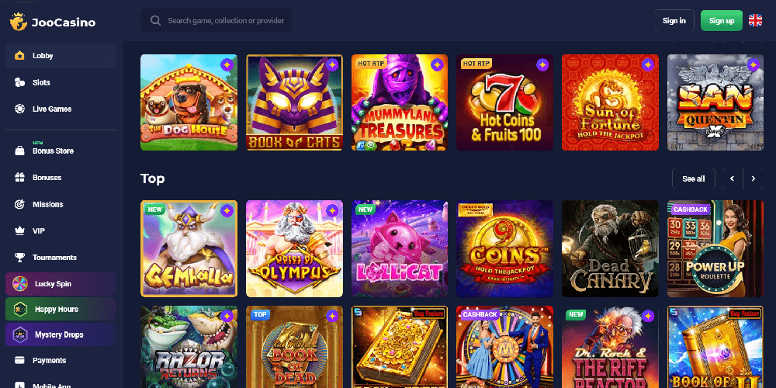Click the Sign in button
776x388 pixels.
674,21
